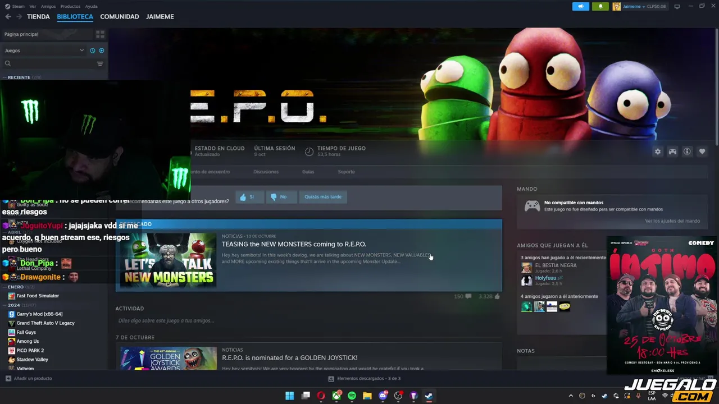Open the COMUNIDAD tab
719x404 pixels.
click(x=119, y=17)
